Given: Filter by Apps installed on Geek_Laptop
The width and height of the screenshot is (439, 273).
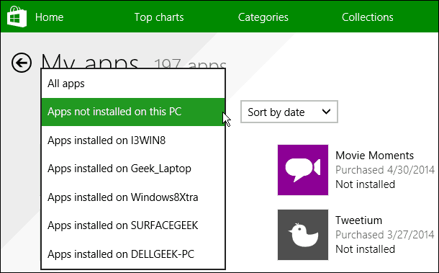Looking at the screenshot, I should [x=133, y=169].
